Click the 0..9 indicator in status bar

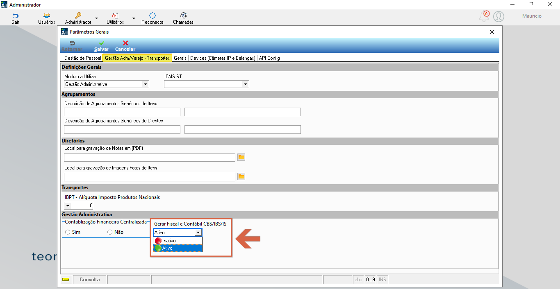tap(371, 280)
